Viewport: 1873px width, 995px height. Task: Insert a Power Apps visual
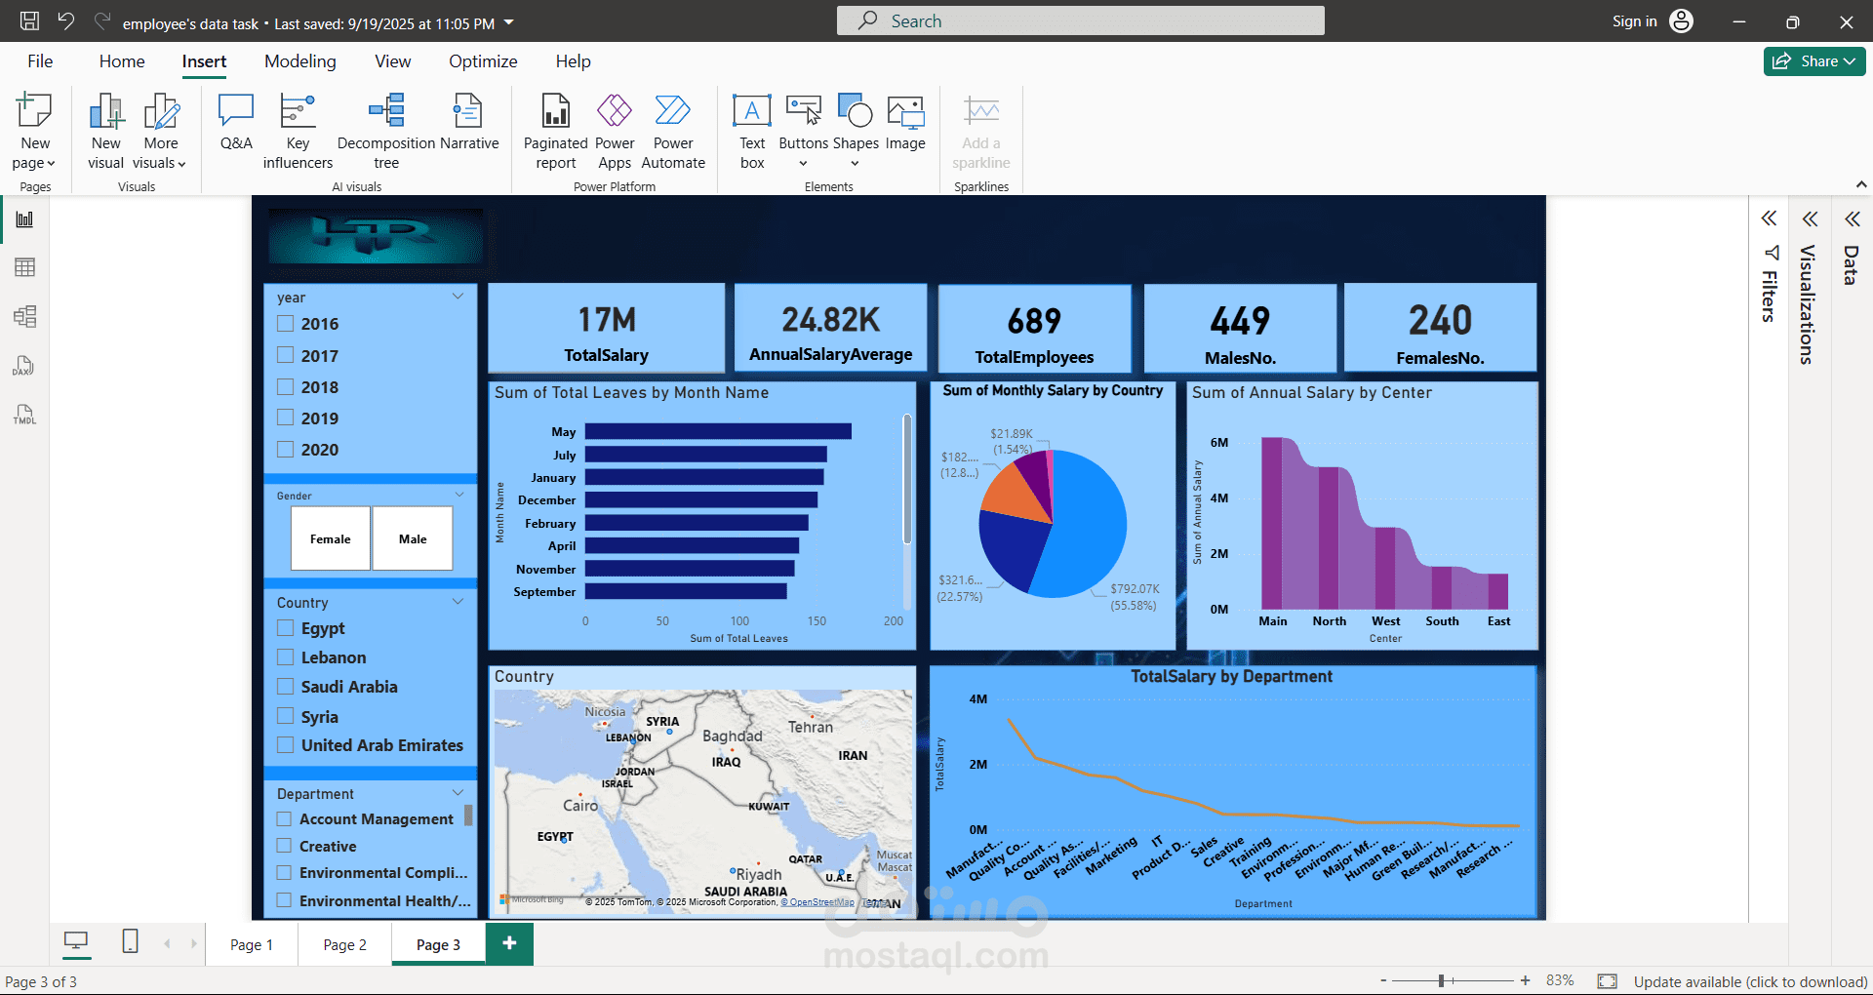615,132
